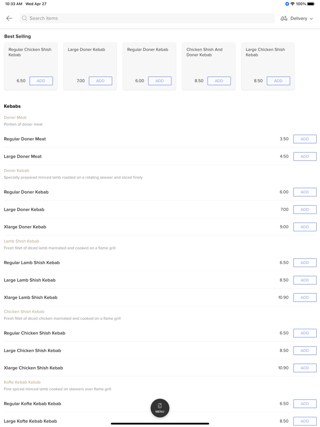
Task: Add Chicken Shish And Doner Kebab card
Action: click(219, 81)
